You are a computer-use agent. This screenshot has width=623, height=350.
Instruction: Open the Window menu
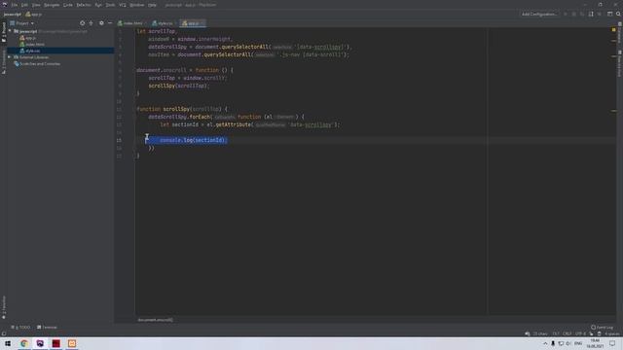pyautogui.click(x=137, y=5)
